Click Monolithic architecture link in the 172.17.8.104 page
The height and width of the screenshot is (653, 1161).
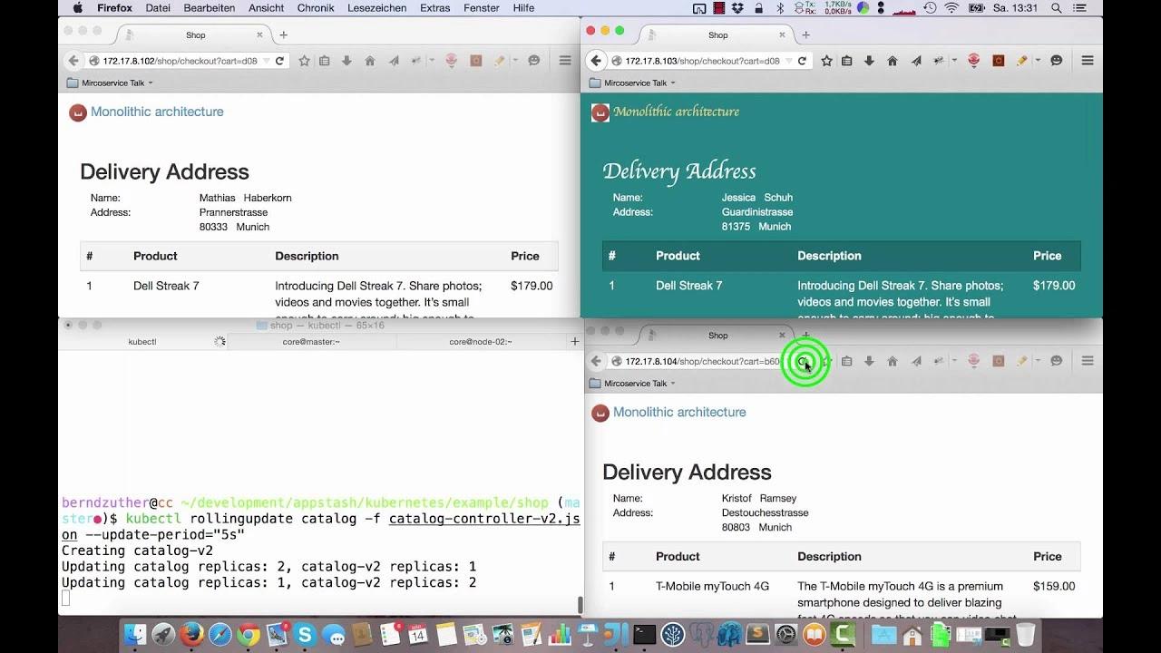pyautogui.click(x=679, y=412)
